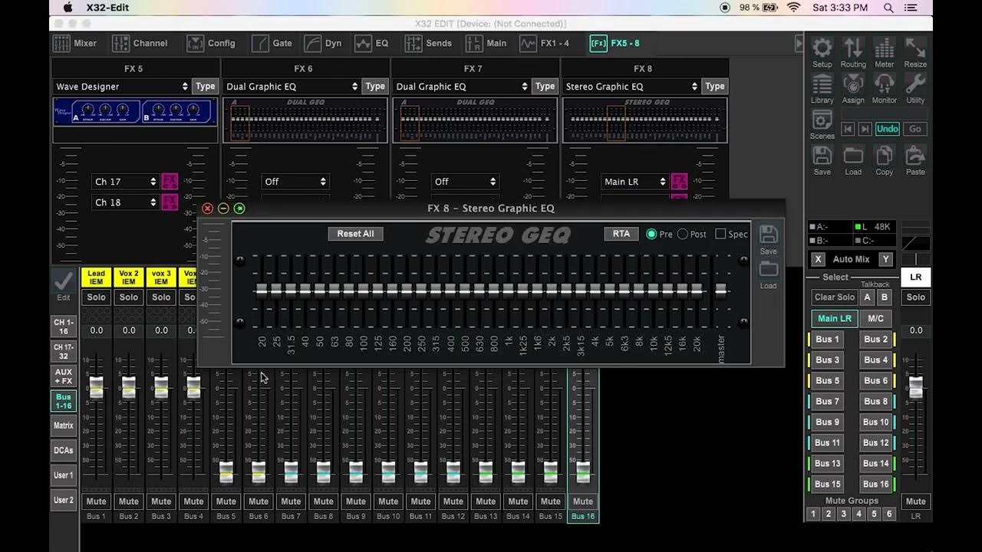Open the Ch 18 source dropdown
This screenshot has height=552, width=982.
(x=125, y=202)
